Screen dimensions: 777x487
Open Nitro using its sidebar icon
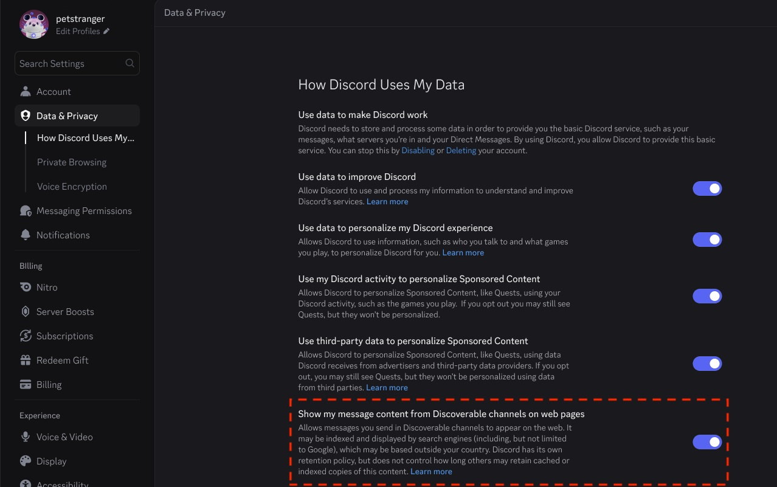(x=26, y=288)
